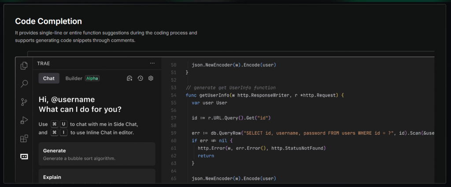Click the new chat icon
The height and width of the screenshot is (187, 451).
point(130,78)
